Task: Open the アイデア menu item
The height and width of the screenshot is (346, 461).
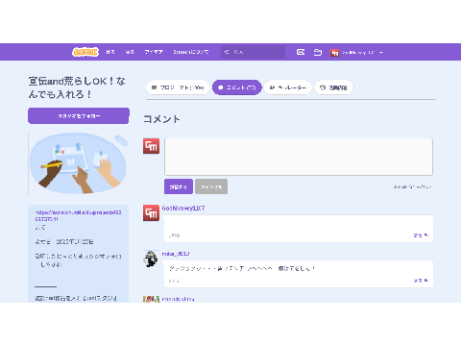Action: (x=154, y=52)
